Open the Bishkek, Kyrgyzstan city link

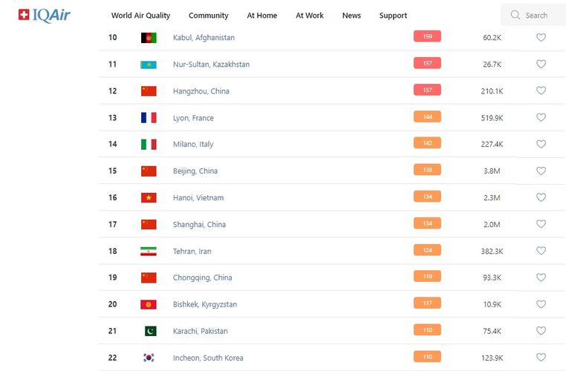click(205, 304)
